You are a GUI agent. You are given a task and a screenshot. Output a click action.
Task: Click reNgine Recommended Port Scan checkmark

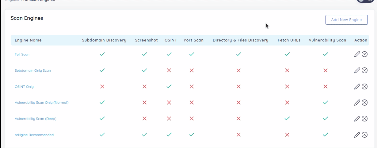coord(192,135)
